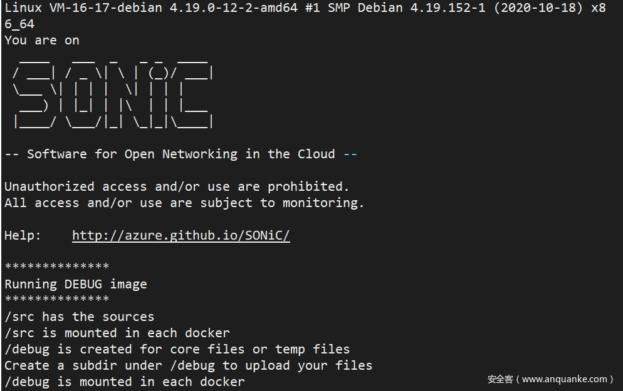Image resolution: width=623 pixels, height=391 pixels.
Task: Click the 'You are on' text
Action: pyautogui.click(x=41, y=40)
